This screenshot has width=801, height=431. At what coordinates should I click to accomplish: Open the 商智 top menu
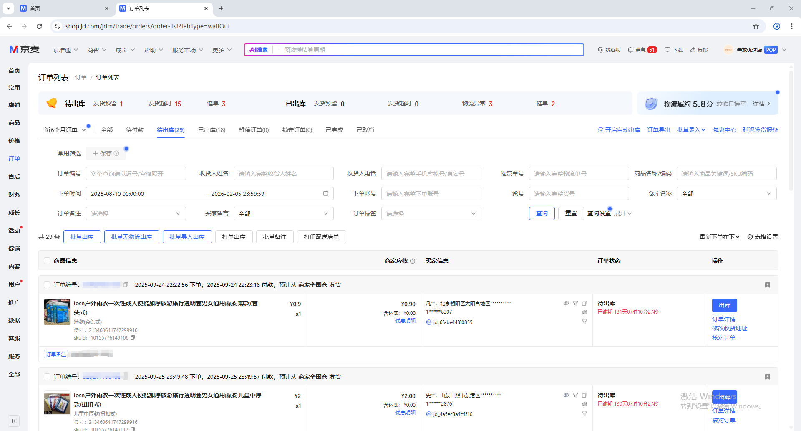96,50
